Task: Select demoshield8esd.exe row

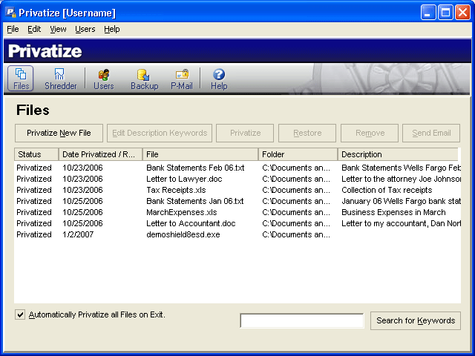Action: pos(237,234)
